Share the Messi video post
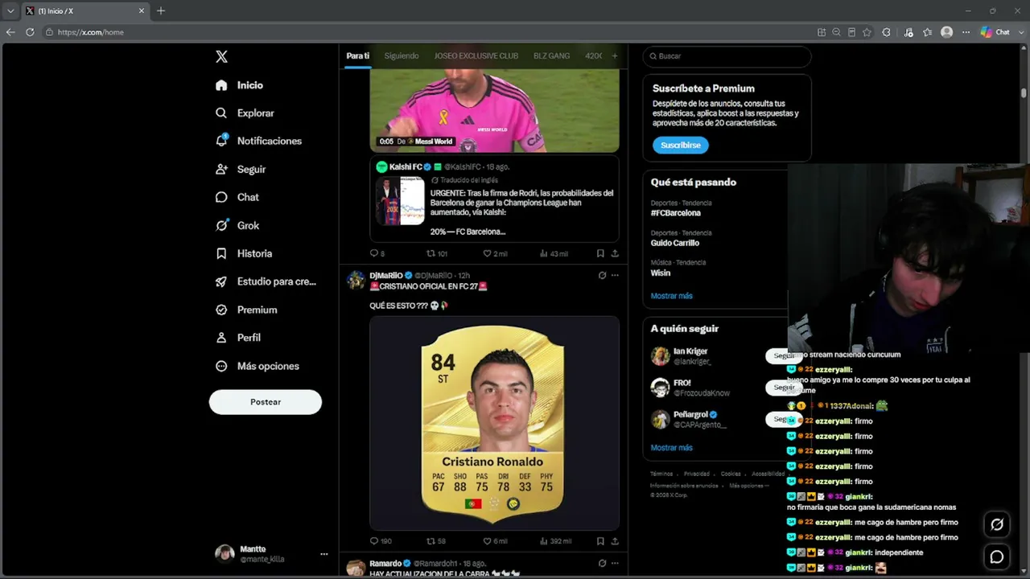Image resolution: width=1030 pixels, height=579 pixels. point(615,254)
